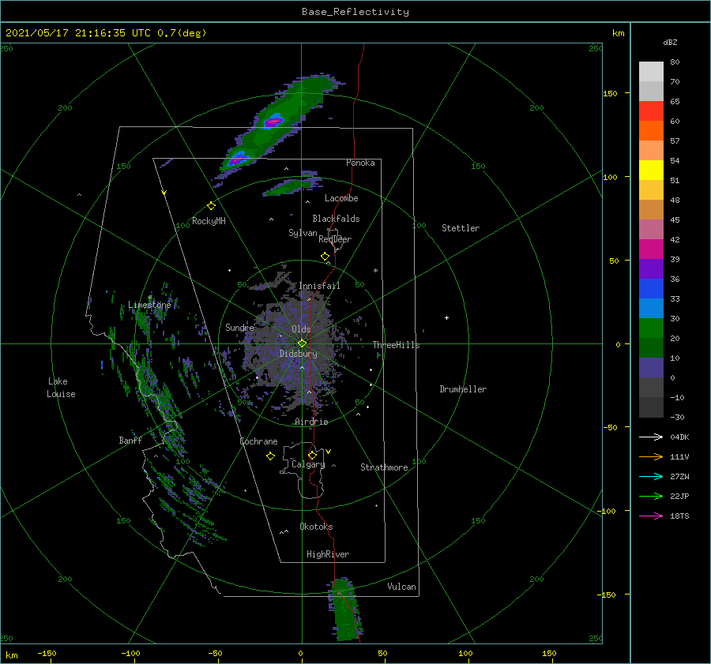Click the magenta 18TS arrow in legend
The image size is (711, 664).
(651, 516)
